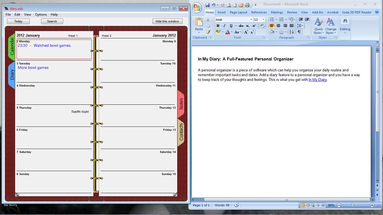The height and width of the screenshot is (215, 383).
Task: Open the Line Spacing dropdown
Action: (300, 26)
